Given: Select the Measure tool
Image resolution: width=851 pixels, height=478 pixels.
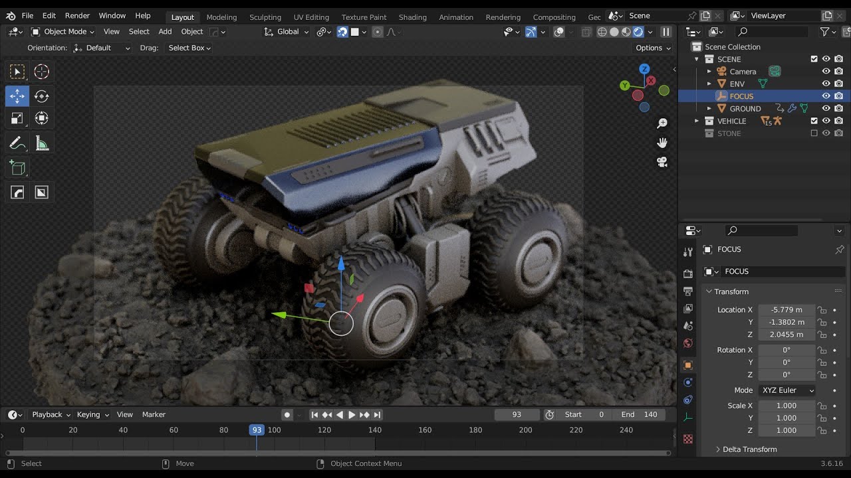Looking at the screenshot, I should (41, 143).
